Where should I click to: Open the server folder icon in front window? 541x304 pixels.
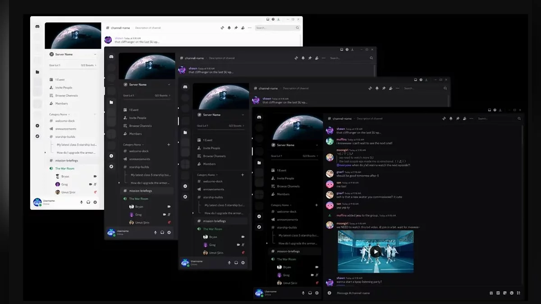coord(259,163)
